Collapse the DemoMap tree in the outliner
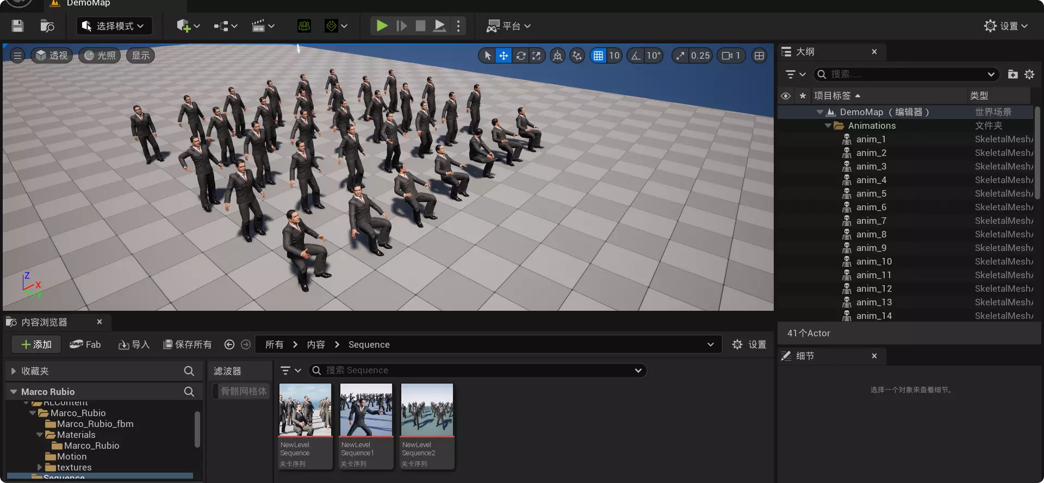This screenshot has height=483, width=1044. tap(819, 112)
